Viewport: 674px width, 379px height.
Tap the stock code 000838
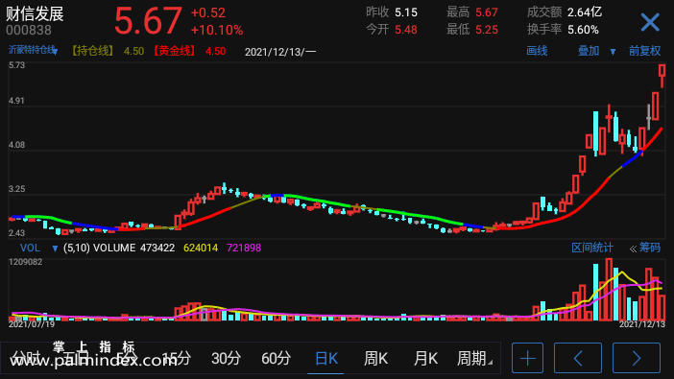click(29, 30)
